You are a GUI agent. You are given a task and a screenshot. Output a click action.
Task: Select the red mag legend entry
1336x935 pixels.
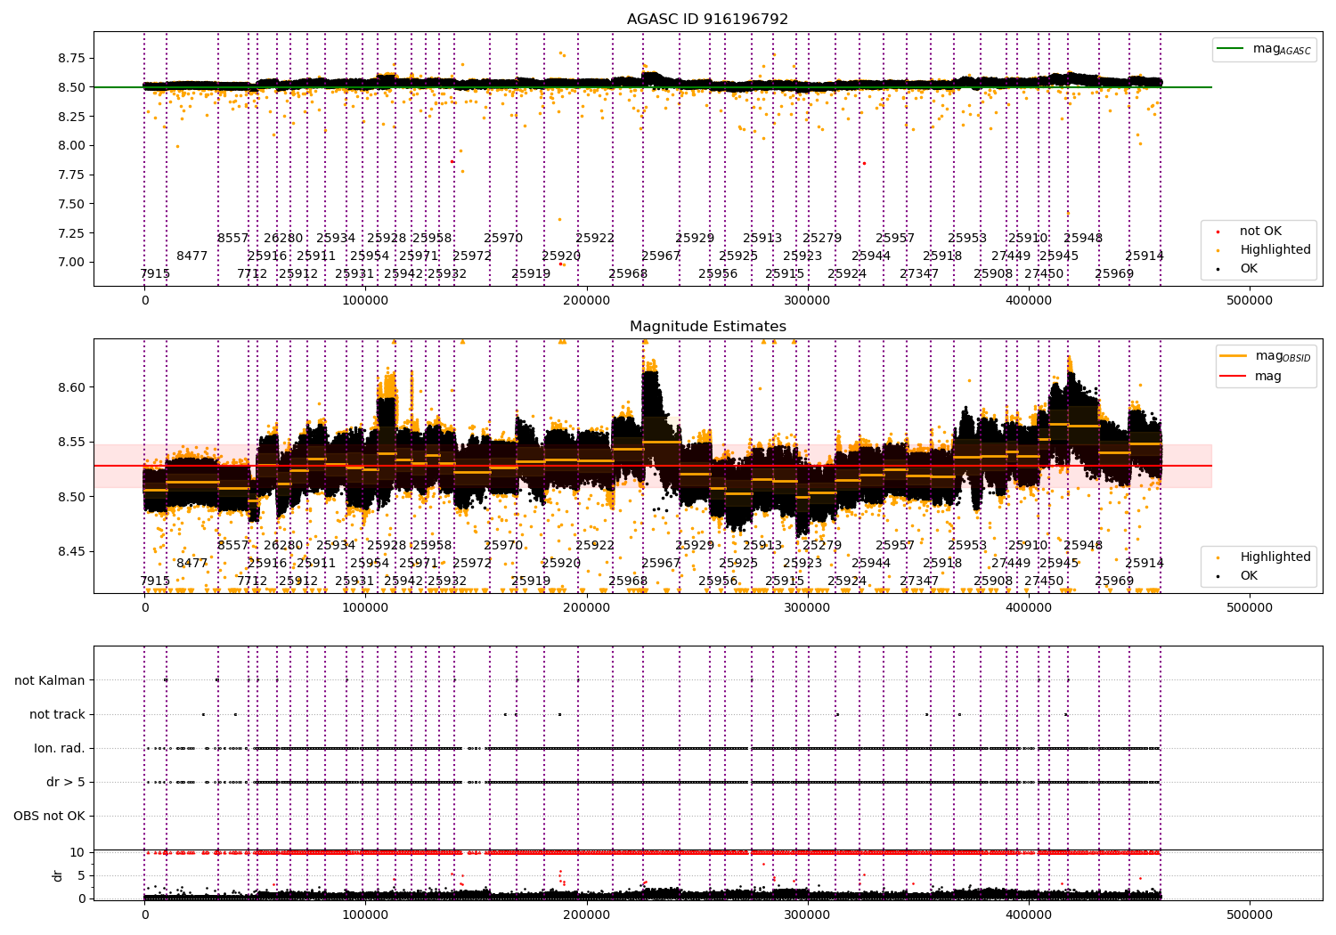(1251, 376)
